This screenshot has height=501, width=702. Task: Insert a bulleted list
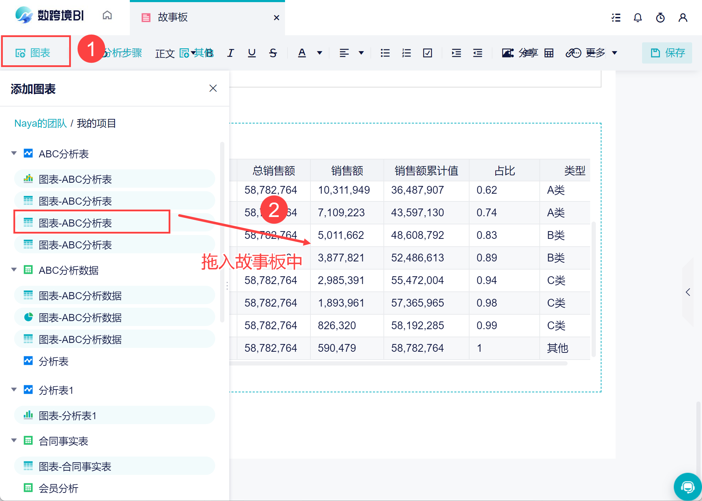385,53
